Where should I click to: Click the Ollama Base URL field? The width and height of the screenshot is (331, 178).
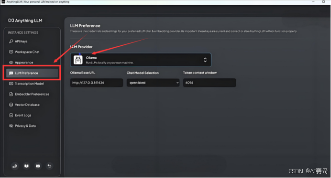(x=97, y=83)
